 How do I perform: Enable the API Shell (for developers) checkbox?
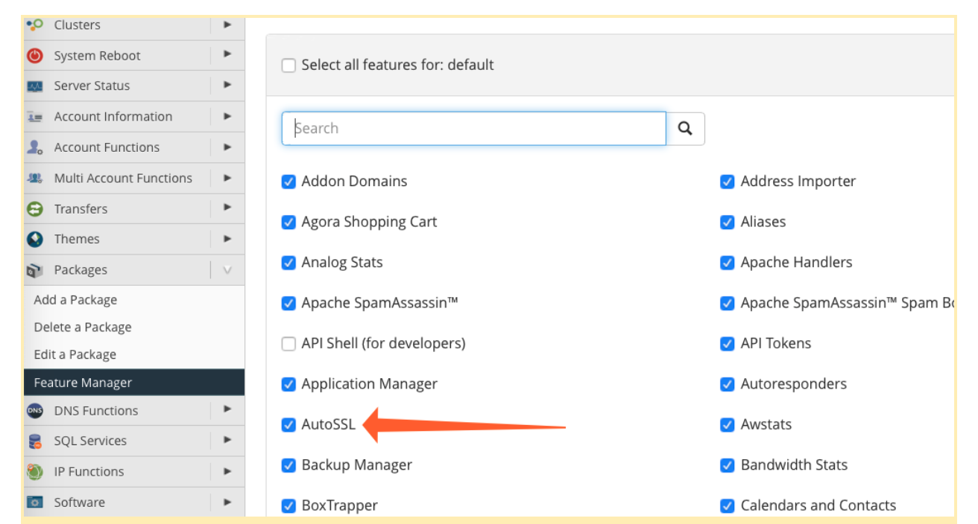[x=288, y=344]
